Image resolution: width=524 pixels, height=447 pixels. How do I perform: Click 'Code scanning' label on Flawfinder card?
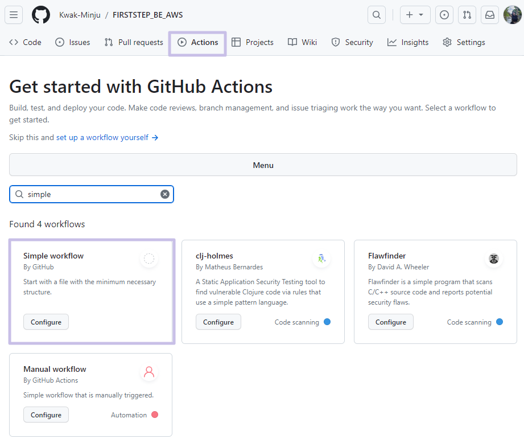tap(469, 322)
